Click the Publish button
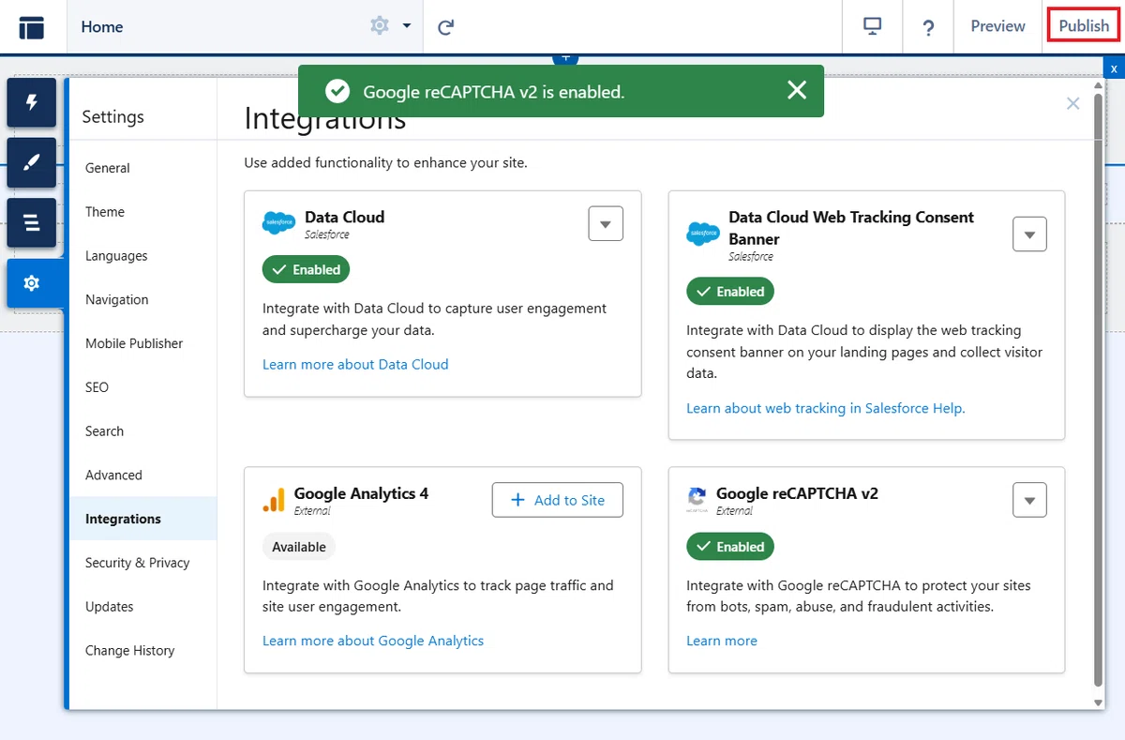This screenshot has width=1125, height=740. tap(1084, 26)
